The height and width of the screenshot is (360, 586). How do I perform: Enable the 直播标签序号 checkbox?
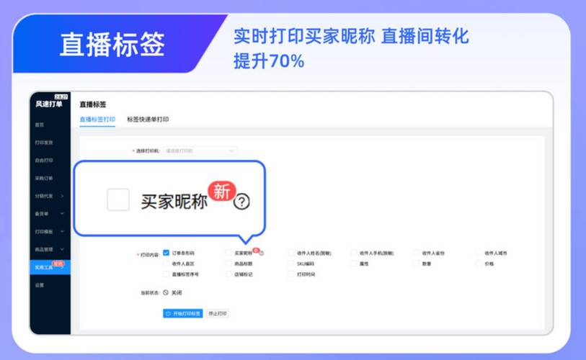pos(167,274)
